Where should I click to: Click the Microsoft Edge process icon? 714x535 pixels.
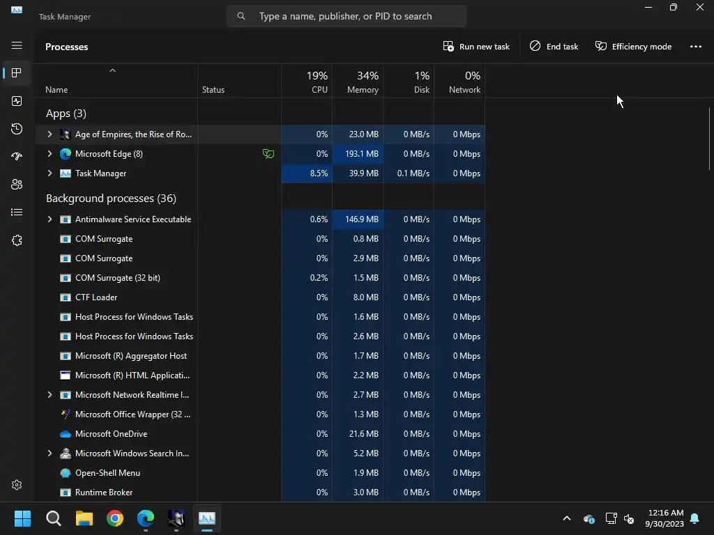(x=66, y=154)
